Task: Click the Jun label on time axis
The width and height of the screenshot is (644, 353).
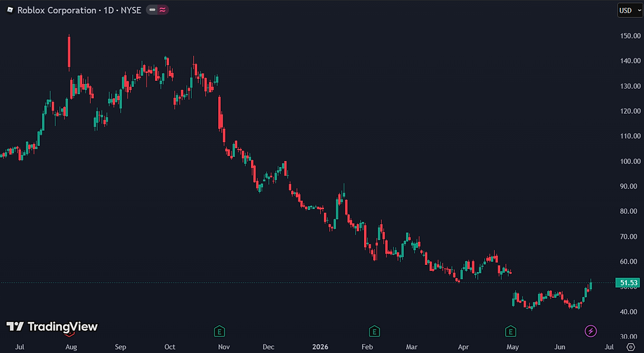Action: point(559,347)
